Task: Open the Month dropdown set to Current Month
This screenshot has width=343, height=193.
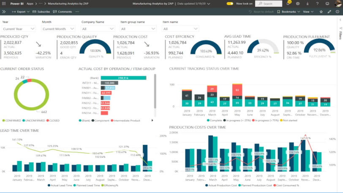Action: 58,29
